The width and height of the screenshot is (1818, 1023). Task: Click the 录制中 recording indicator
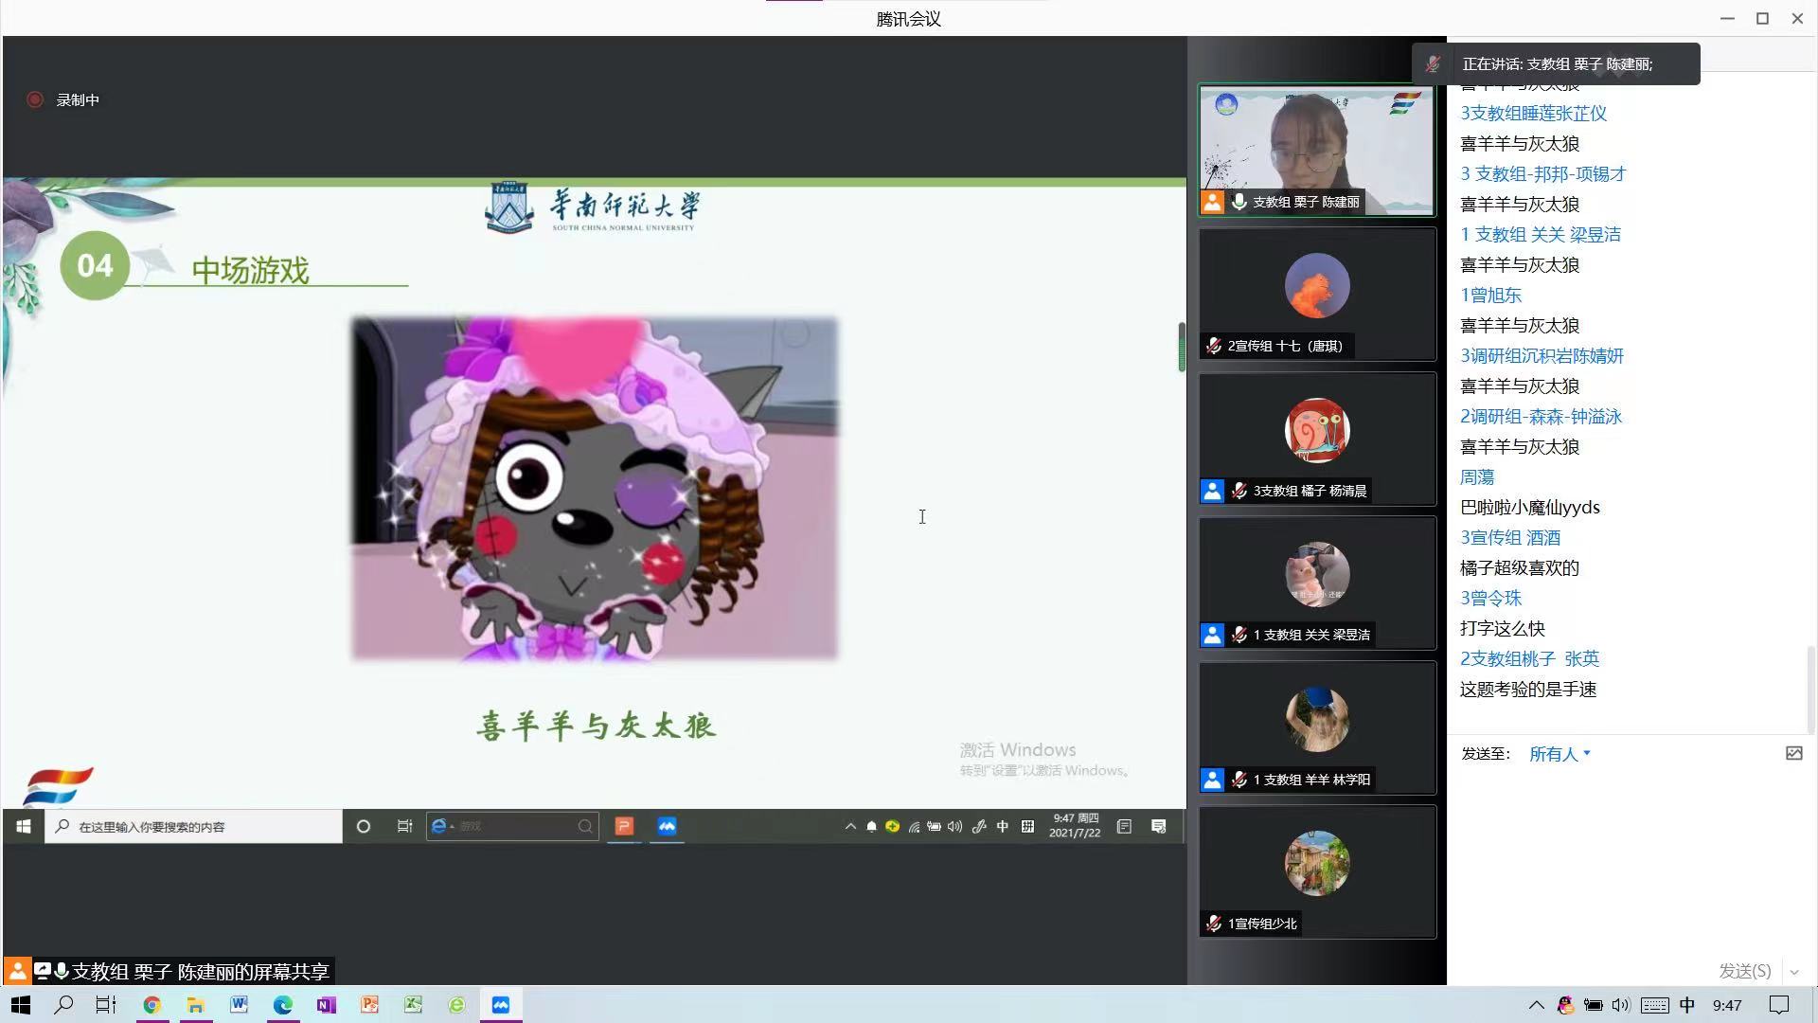[x=63, y=99]
